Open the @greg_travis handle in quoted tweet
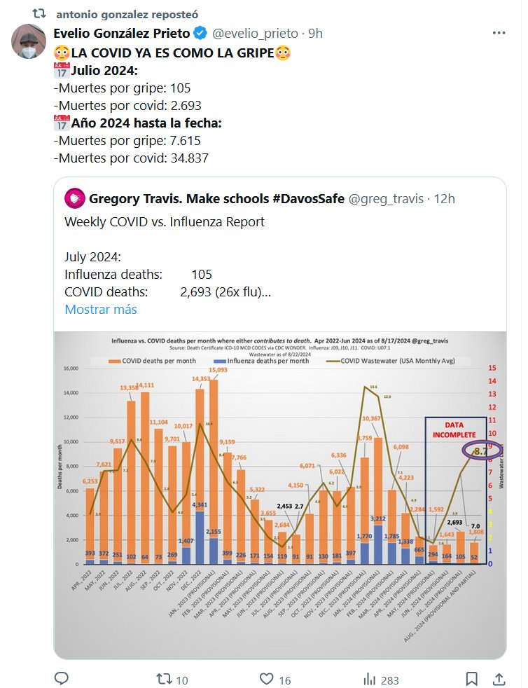Screen dimensions: 528x688 (387, 199)
